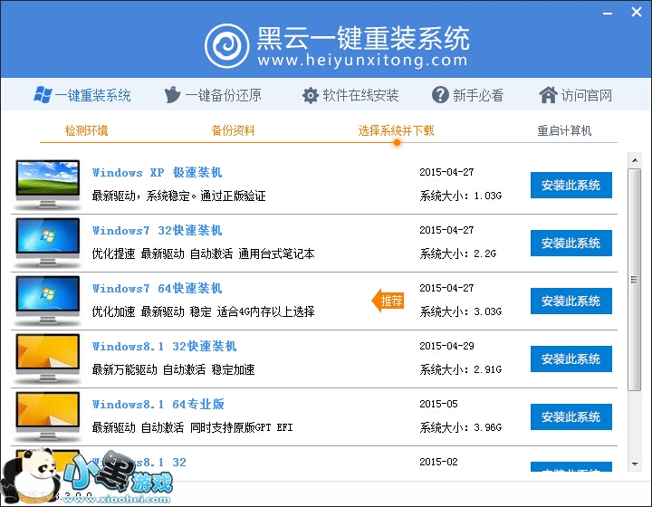Click the Windows flag reinstall icon
652x507 pixels.
(43, 95)
